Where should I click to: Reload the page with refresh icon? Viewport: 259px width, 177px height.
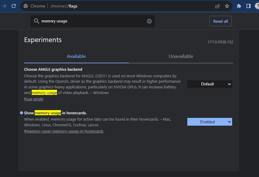click(14, 6)
